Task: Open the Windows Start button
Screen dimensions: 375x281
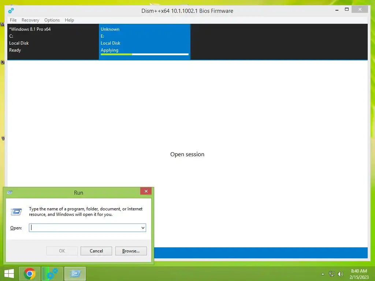Action: [x=9, y=274]
